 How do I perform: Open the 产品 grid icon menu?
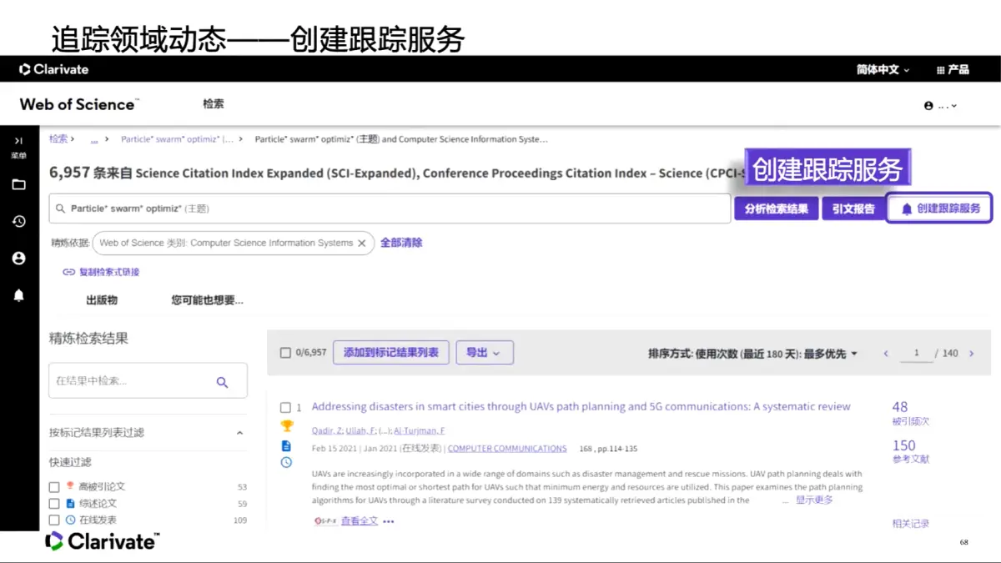[x=953, y=70]
